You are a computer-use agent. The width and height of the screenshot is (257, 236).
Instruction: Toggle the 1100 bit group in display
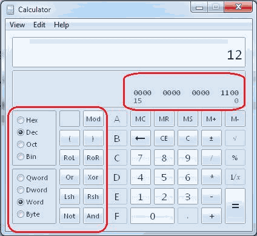(230, 93)
